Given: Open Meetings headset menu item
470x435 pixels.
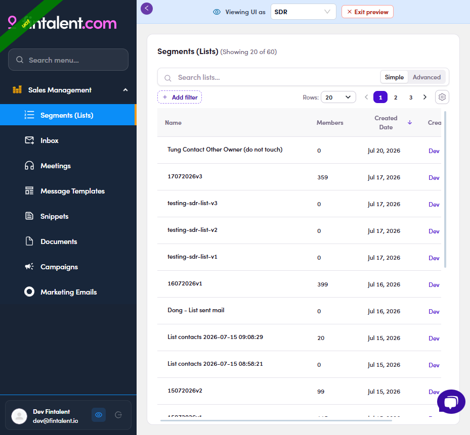Looking at the screenshot, I should pos(68,166).
